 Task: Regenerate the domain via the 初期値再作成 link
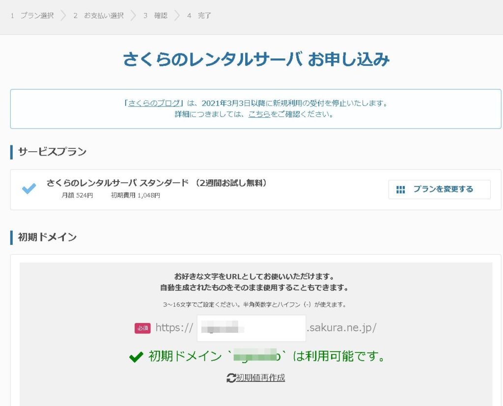(260, 378)
